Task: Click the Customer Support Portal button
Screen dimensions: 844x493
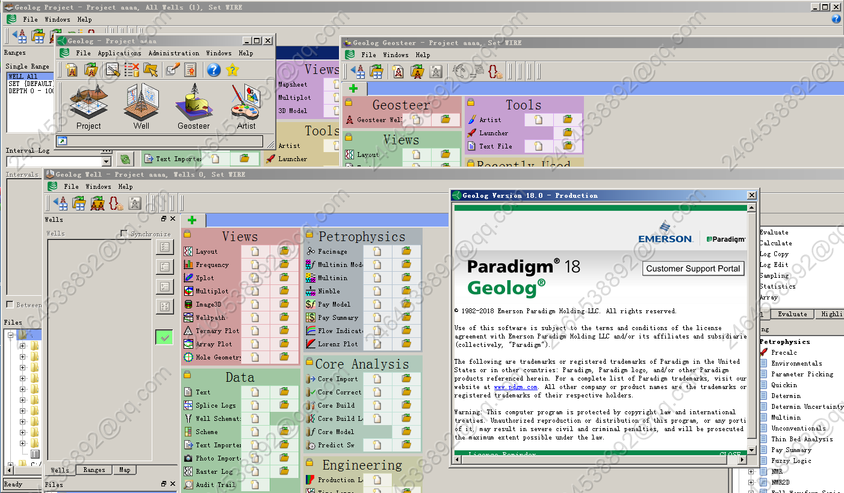Action: [693, 269]
